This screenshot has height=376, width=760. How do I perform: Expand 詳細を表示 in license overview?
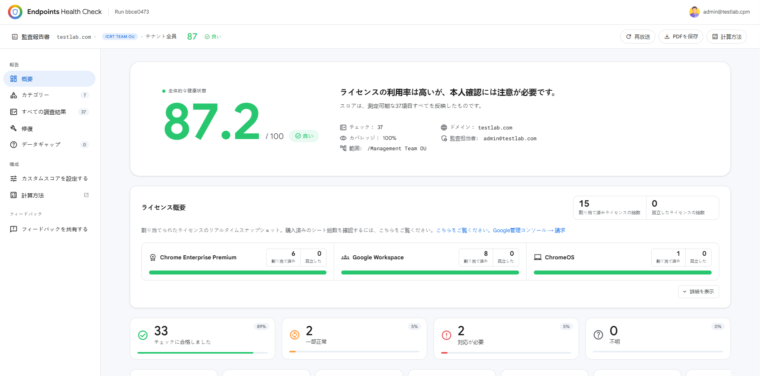point(698,292)
